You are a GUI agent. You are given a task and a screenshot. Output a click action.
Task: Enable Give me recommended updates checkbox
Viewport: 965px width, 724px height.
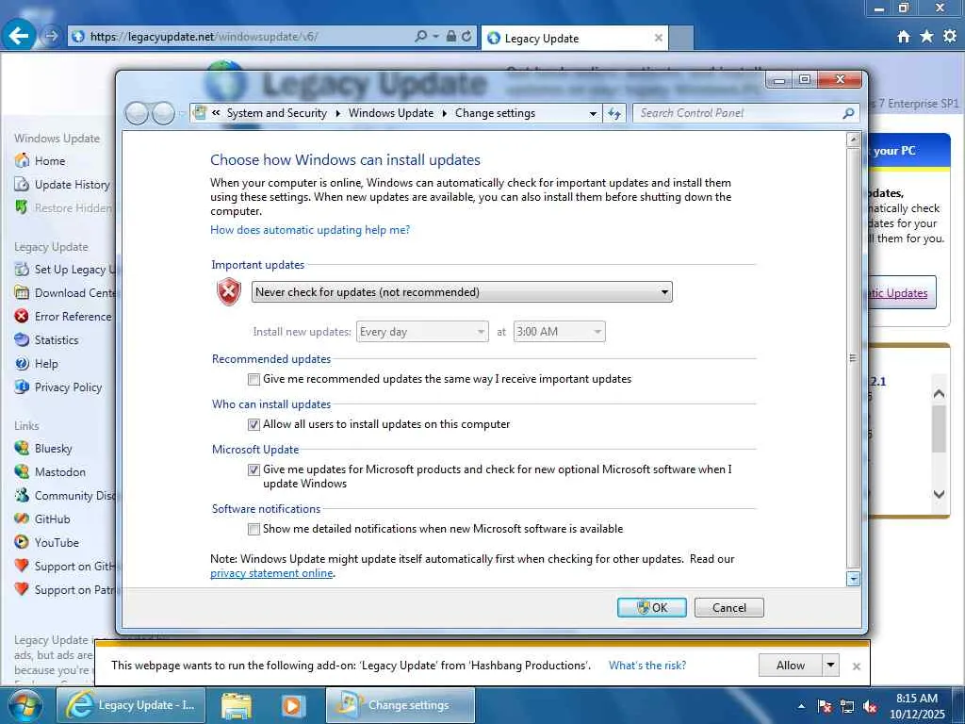pos(254,379)
